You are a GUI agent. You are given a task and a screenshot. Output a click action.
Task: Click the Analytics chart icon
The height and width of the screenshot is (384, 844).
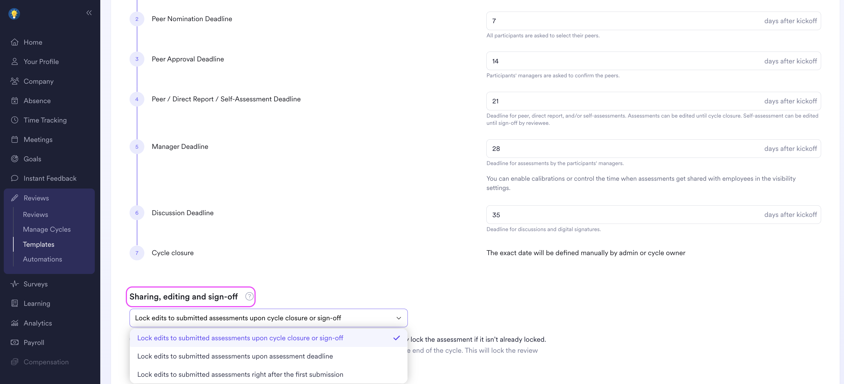pos(14,323)
